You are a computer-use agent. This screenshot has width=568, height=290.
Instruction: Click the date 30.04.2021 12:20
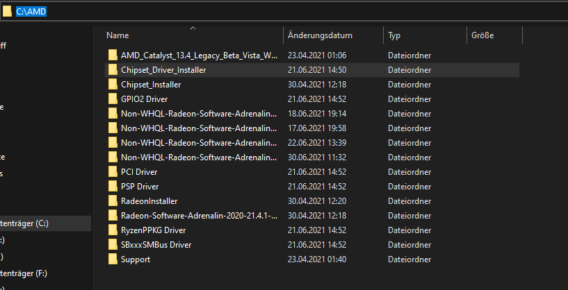317,201
